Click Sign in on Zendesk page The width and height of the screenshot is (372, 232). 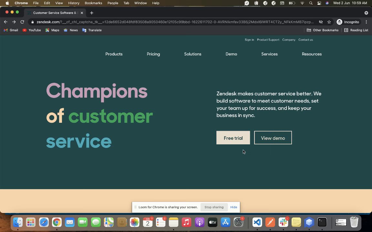[249, 40]
